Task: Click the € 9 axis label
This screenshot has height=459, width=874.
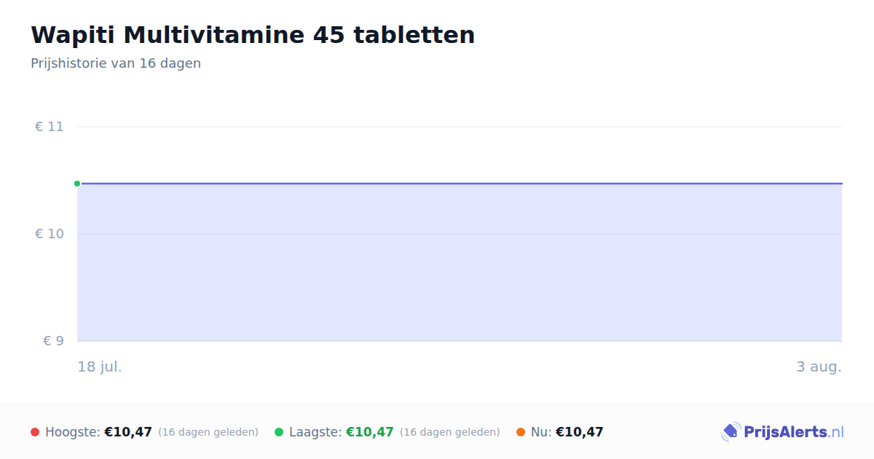Action: click(x=53, y=341)
